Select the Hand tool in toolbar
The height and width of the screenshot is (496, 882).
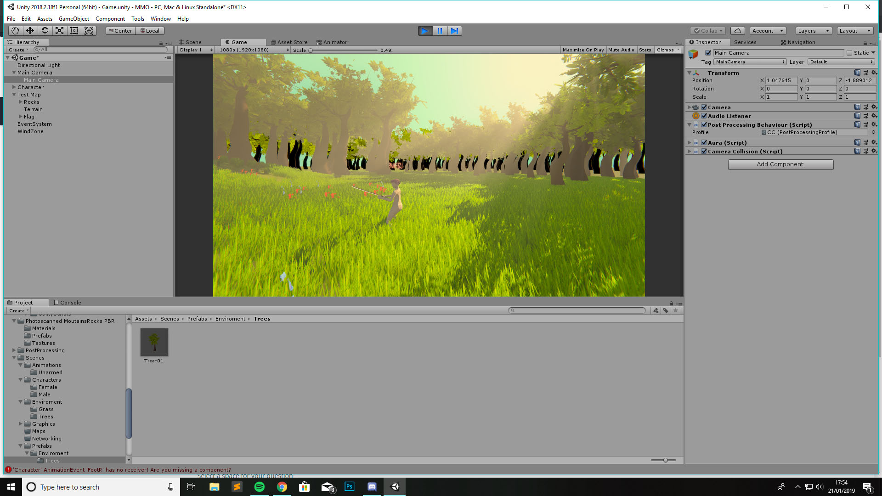(15, 31)
